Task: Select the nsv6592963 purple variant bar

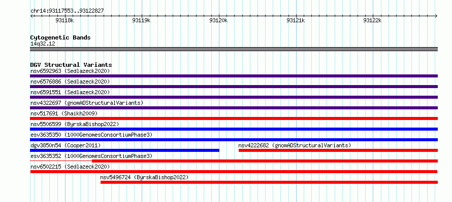Action: [x=234, y=76]
